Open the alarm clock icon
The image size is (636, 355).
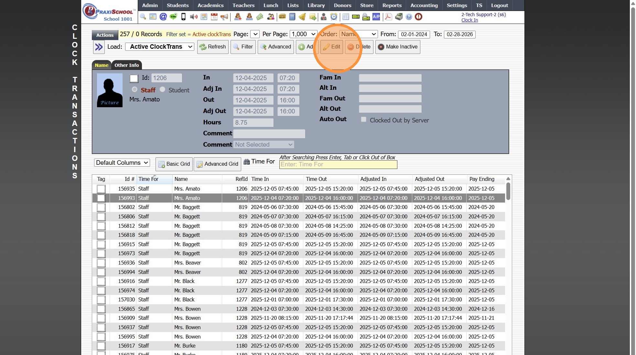tap(334, 17)
